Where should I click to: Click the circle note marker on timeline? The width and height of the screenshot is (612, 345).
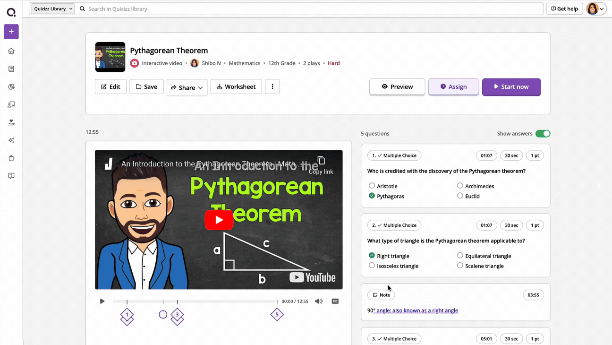[163, 314]
